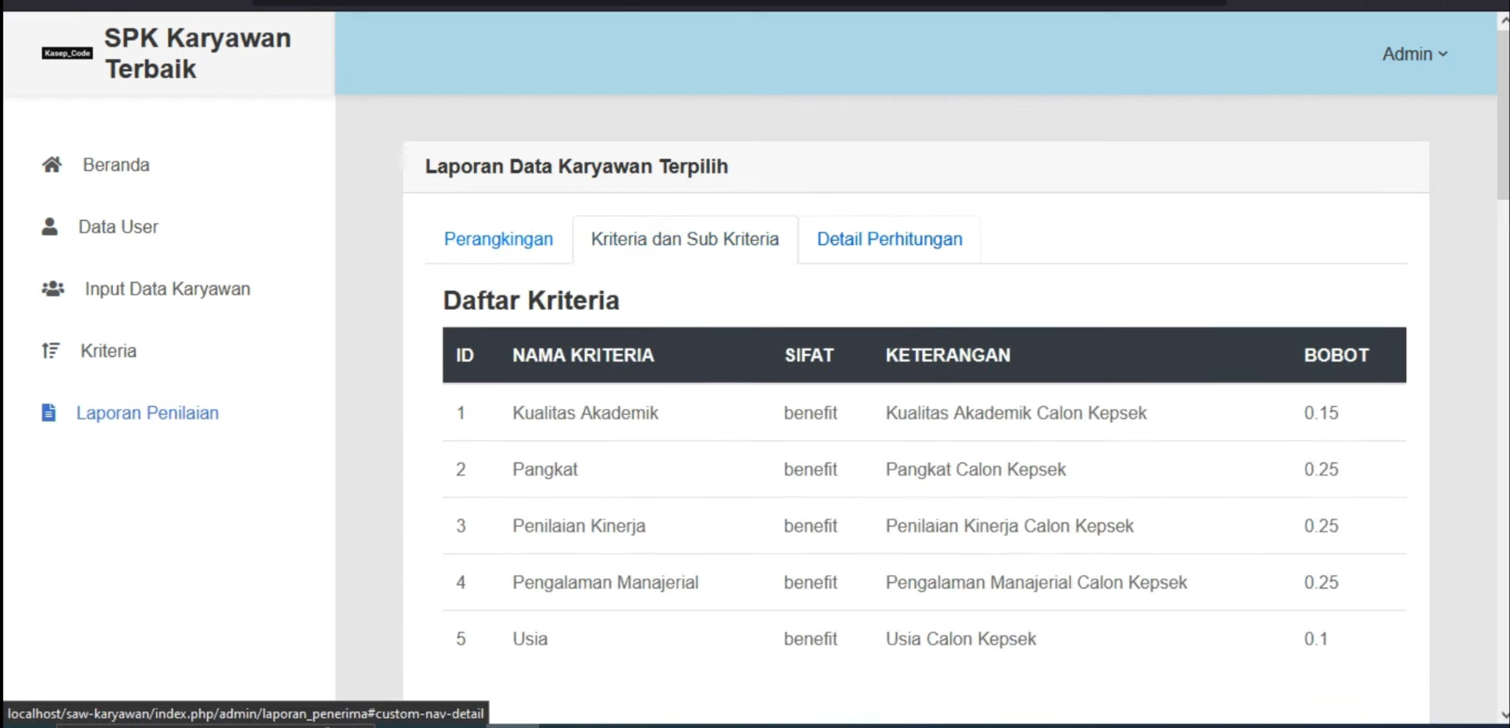The height and width of the screenshot is (728, 1510).
Task: Click the benefit value in Usia row
Action: tap(810, 639)
